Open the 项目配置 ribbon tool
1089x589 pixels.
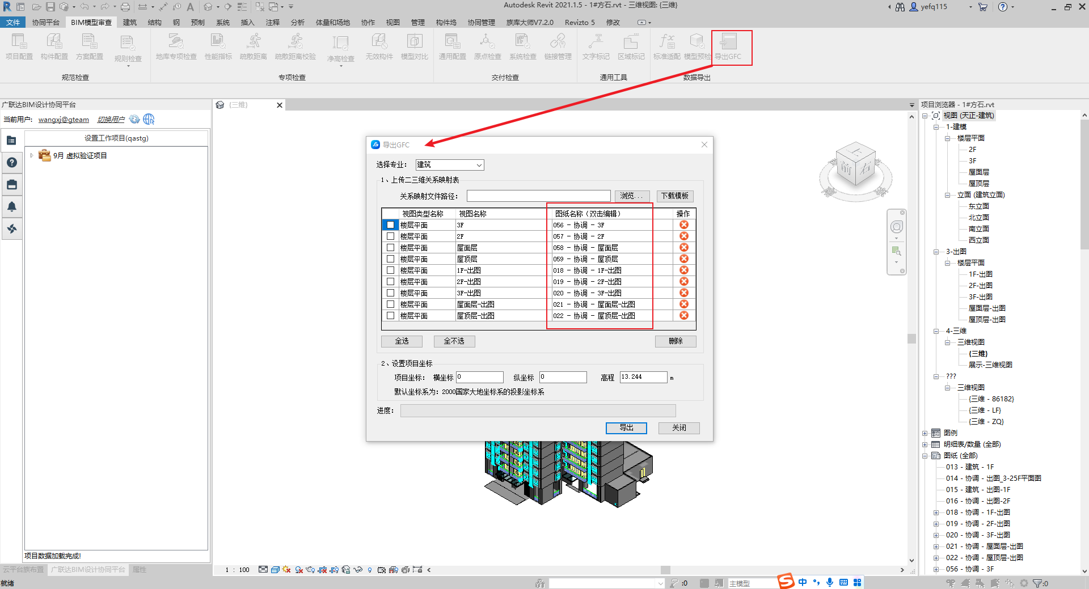19,46
